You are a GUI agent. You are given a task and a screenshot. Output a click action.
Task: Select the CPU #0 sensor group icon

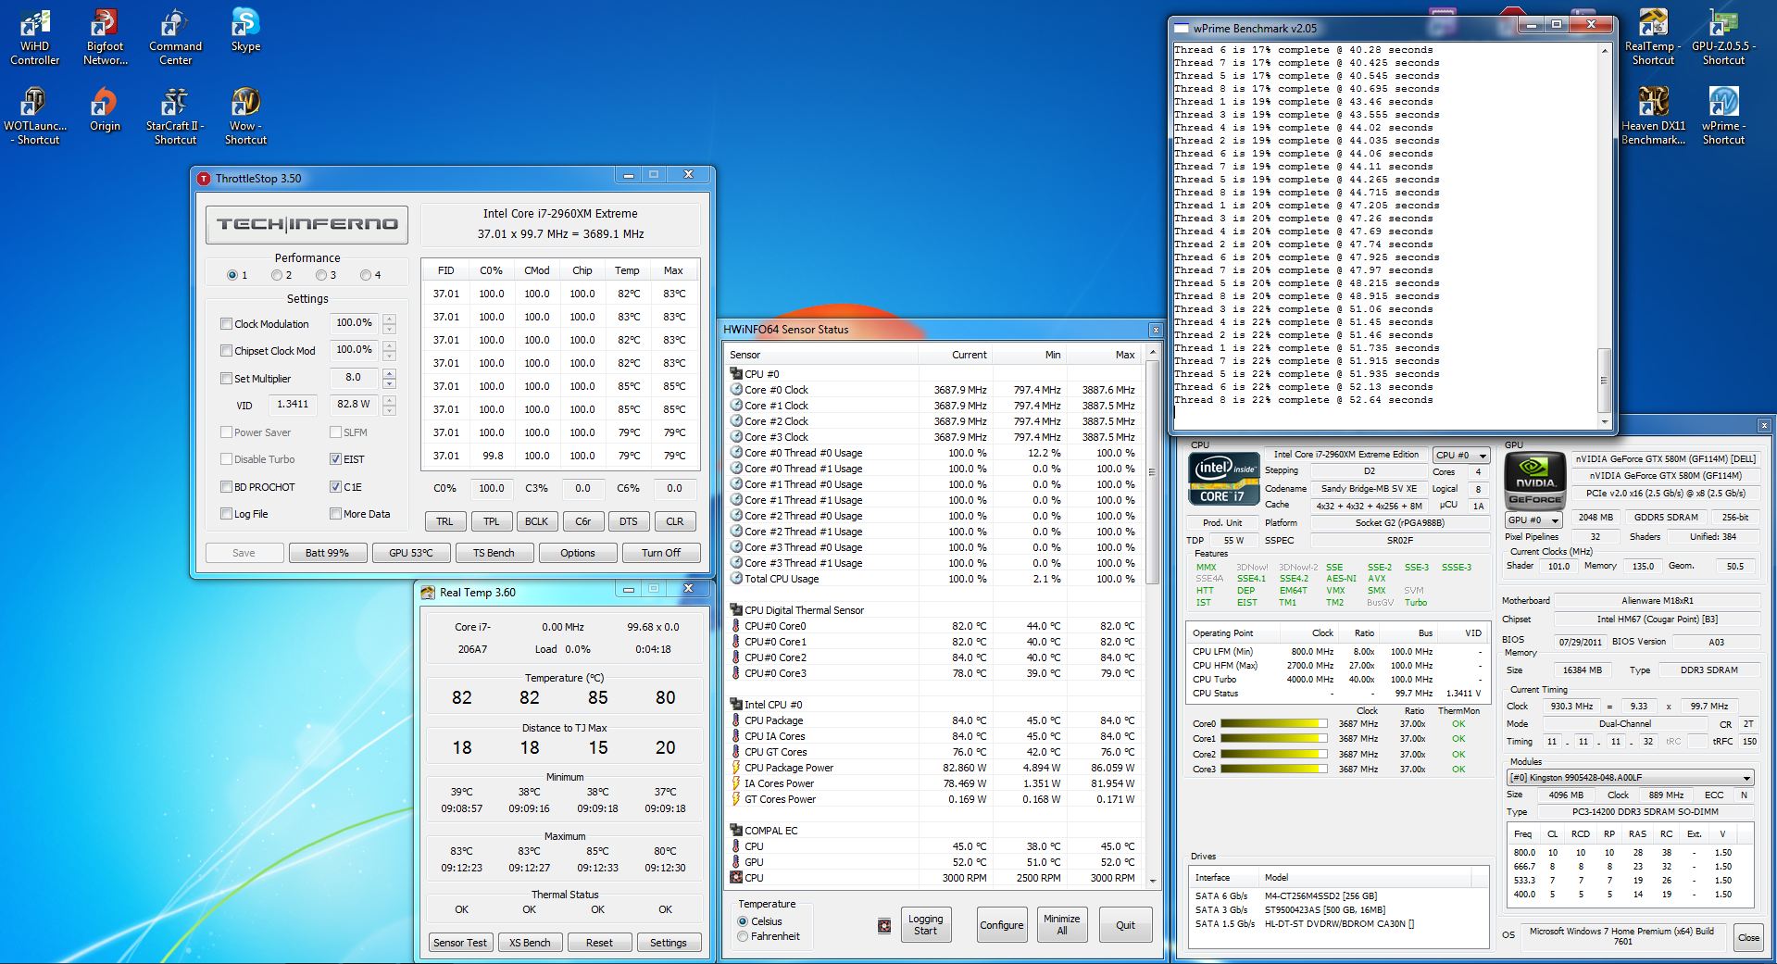pos(736,374)
